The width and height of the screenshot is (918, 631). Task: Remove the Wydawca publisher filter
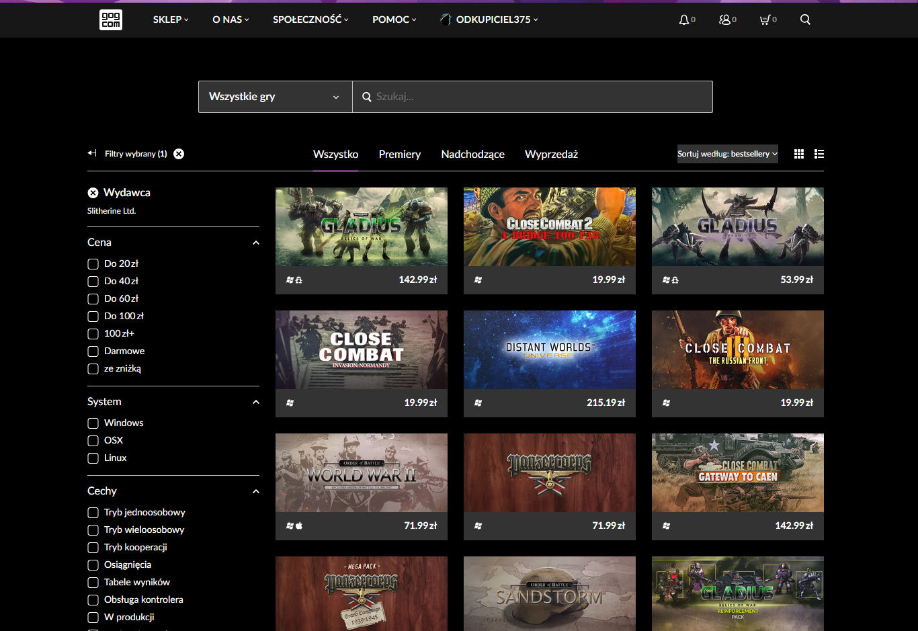93,193
